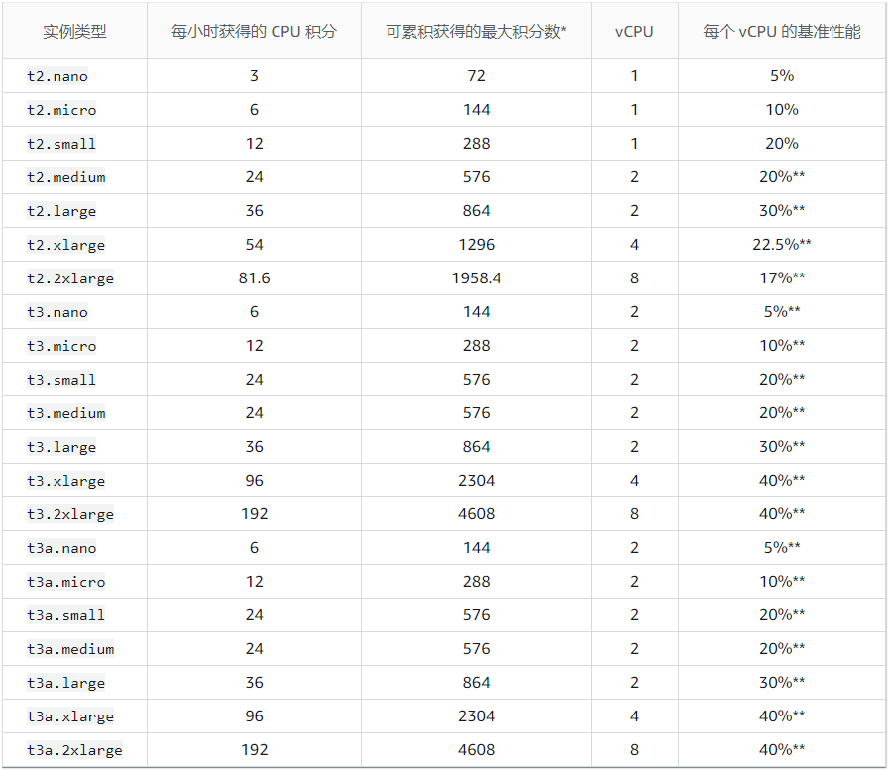The height and width of the screenshot is (770, 888).
Task: Click the 可累积获得的最大积分数 column header
Action: tap(476, 31)
